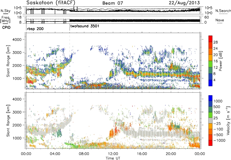Click the '00:00' tick at the axis start
Screen dimensions: 231x160
click(x=26, y=154)
